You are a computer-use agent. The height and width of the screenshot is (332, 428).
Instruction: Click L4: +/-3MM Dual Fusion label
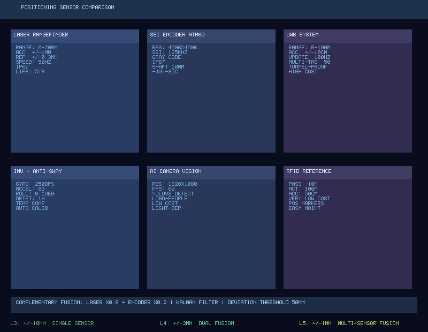tap(197, 323)
